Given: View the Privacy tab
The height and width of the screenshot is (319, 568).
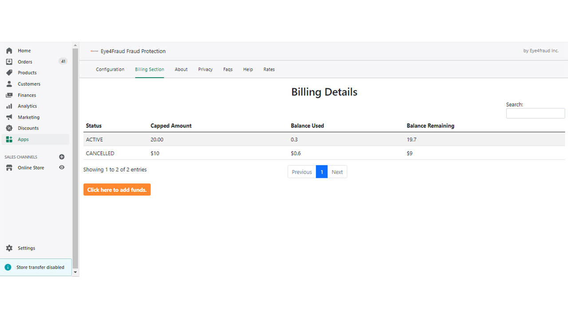Looking at the screenshot, I should point(205,69).
